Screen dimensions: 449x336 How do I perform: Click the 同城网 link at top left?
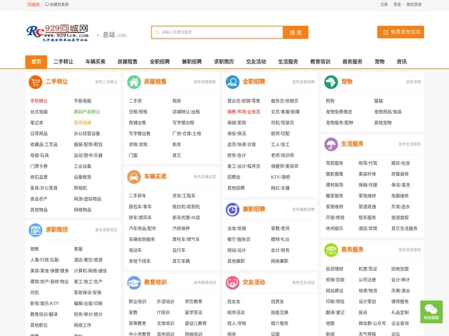[33, 4]
